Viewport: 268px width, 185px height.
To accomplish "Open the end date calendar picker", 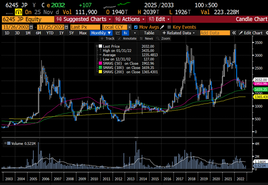I will (x=66, y=27).
